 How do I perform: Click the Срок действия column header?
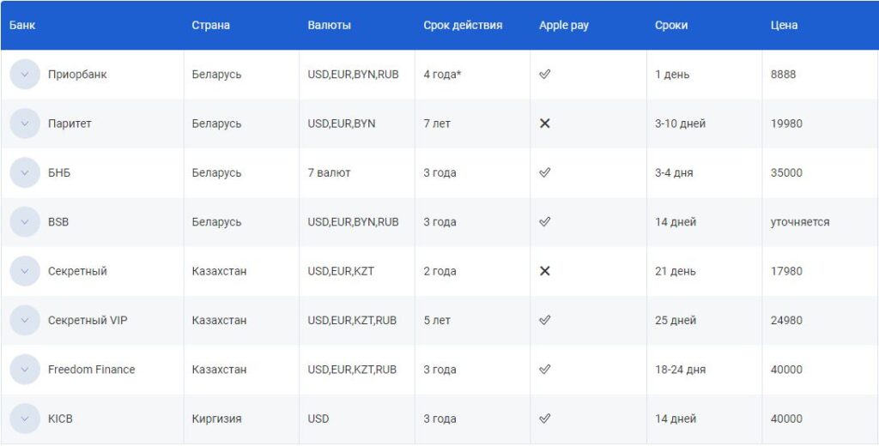click(463, 25)
